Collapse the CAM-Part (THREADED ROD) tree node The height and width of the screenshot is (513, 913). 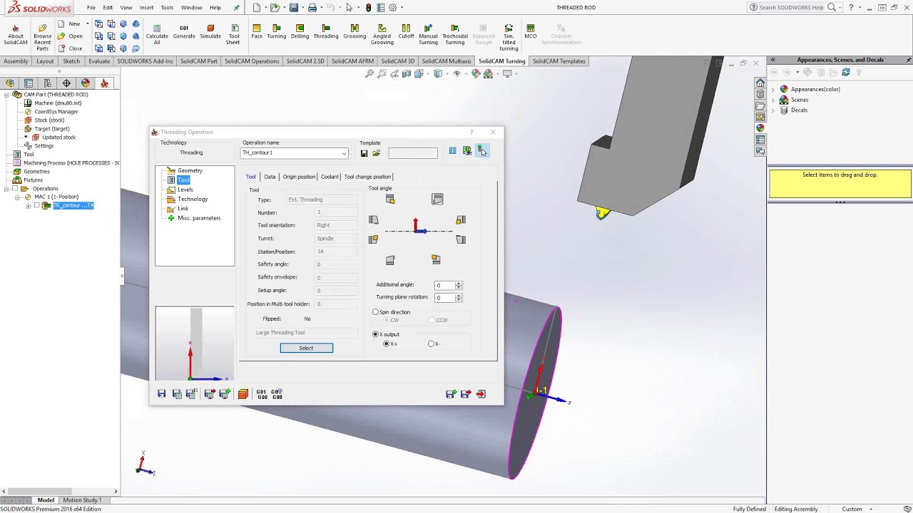(x=6, y=95)
